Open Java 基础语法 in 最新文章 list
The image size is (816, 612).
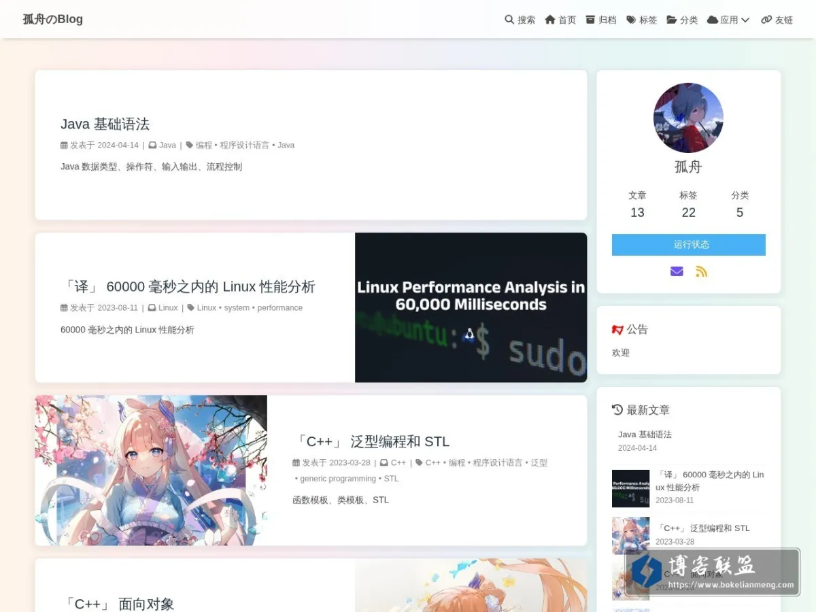pyautogui.click(x=645, y=435)
